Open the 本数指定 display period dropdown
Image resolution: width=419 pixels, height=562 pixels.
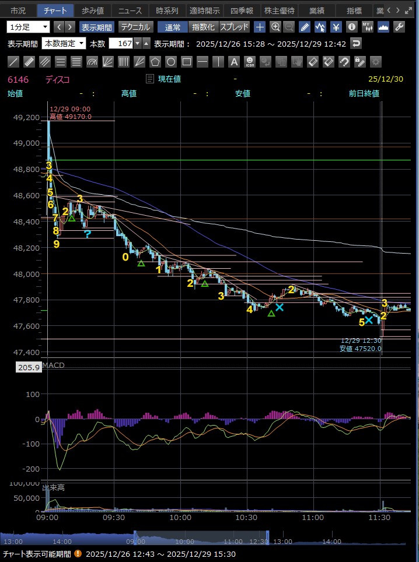tap(64, 44)
